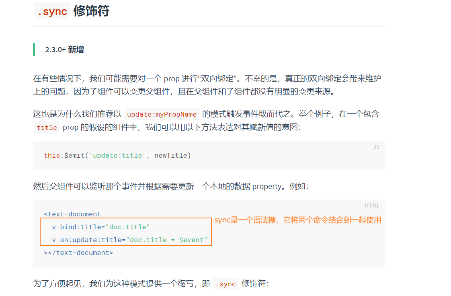Click the text "这也是为什么我们推荐以"
The image size is (451, 296).
pyautogui.click(x=78, y=114)
